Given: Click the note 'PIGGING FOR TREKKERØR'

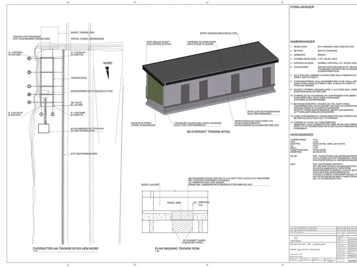Looking at the screenshot, I should (27, 36).
